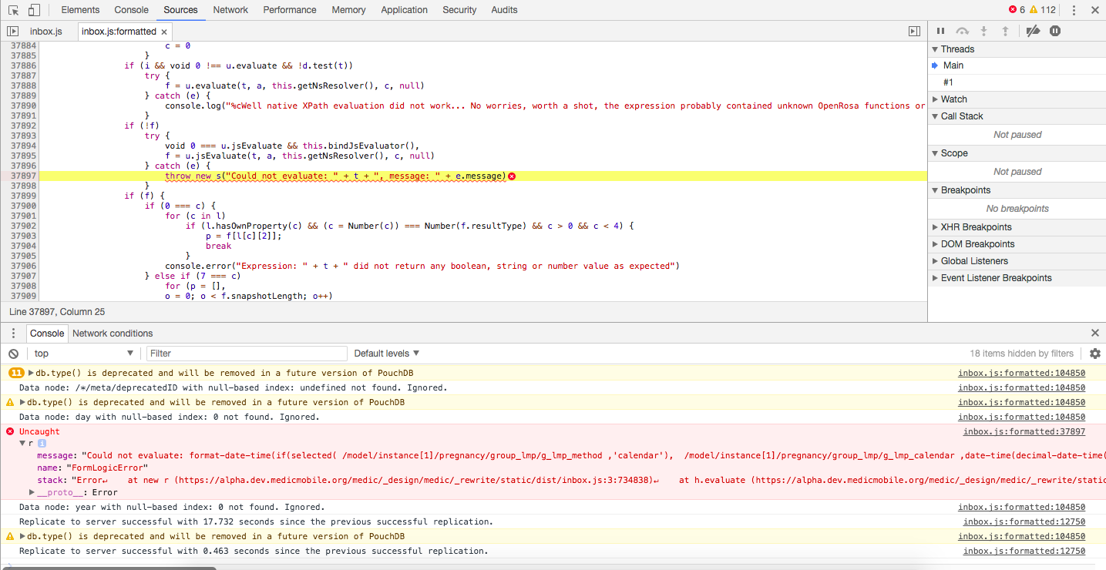Follow the inbox.js:formatted:37897 error link
The height and width of the screenshot is (570, 1106).
click(1024, 431)
